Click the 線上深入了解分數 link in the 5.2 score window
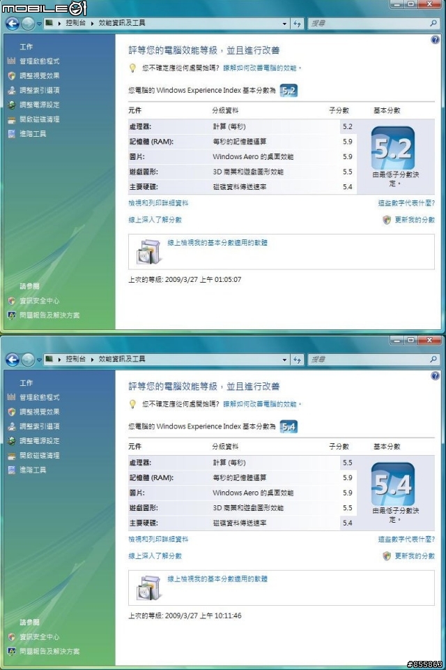Screen dimensions: 446x670 [x=155, y=220]
